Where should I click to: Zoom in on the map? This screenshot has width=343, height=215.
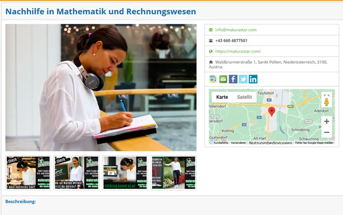[326, 121]
